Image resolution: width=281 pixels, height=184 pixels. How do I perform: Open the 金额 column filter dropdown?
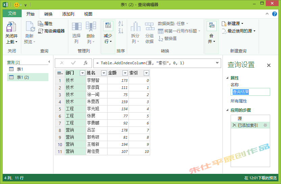[x=125, y=73]
